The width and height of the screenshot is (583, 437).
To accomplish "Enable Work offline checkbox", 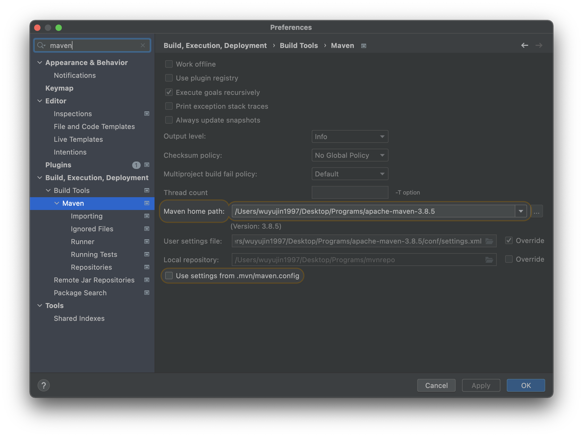I will 169,64.
